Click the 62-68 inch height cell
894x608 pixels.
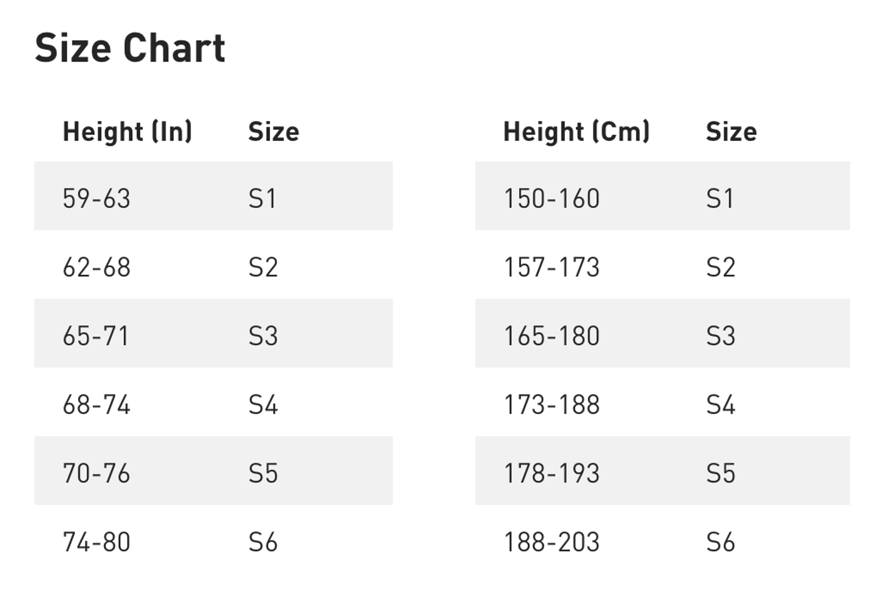coord(96,267)
